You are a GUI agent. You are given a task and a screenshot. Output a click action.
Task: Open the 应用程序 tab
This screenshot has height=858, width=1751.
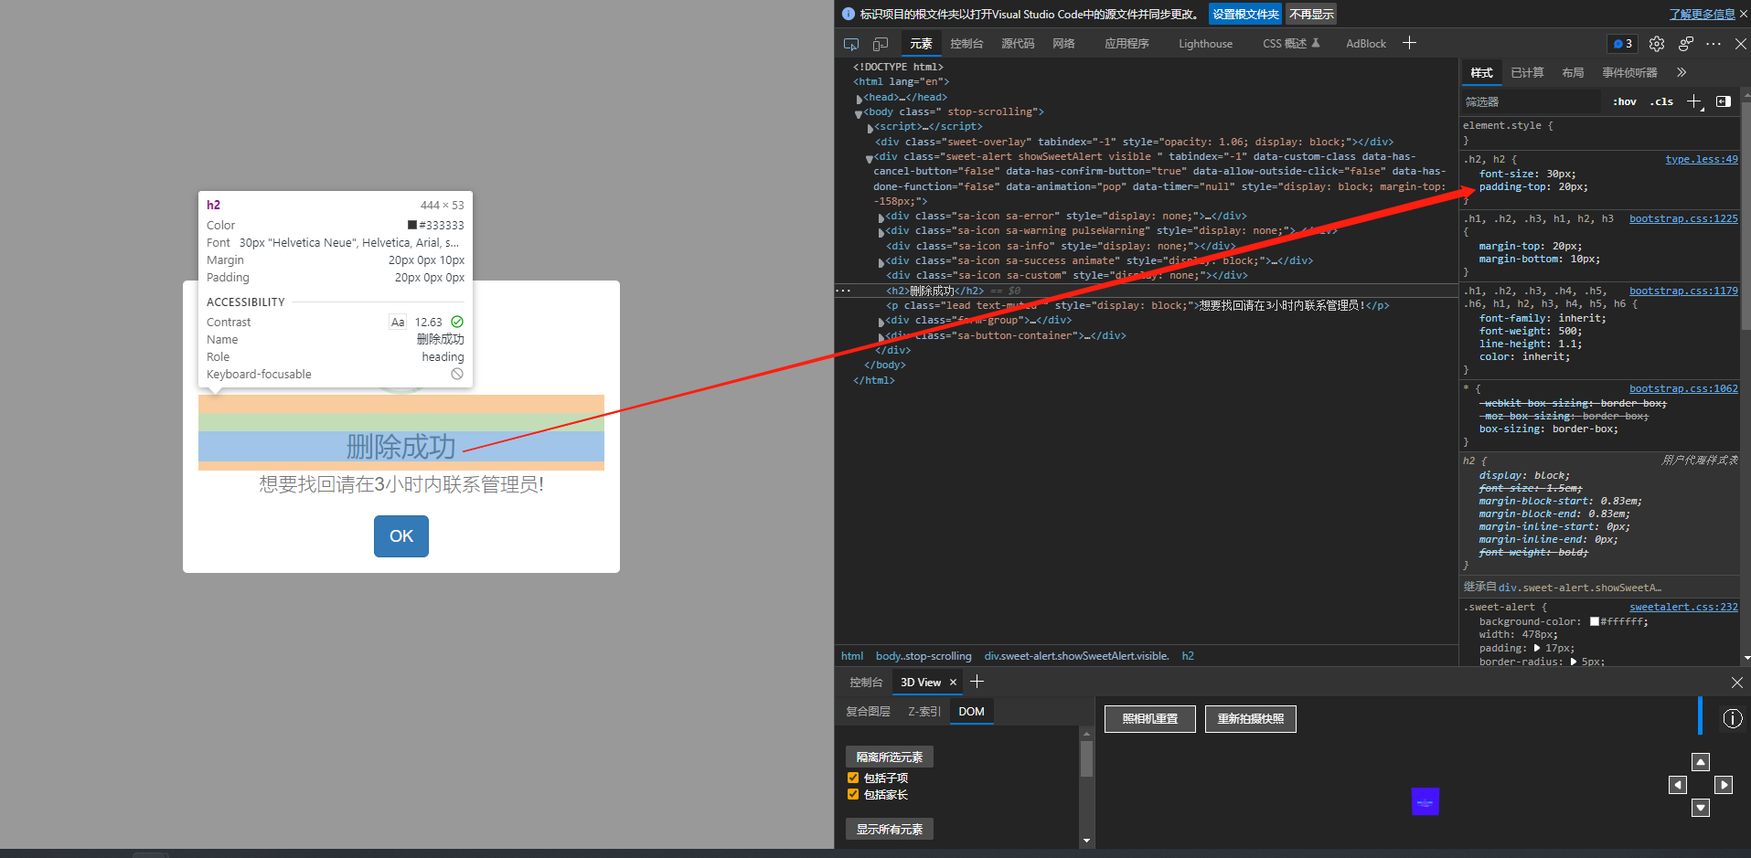click(x=1126, y=44)
